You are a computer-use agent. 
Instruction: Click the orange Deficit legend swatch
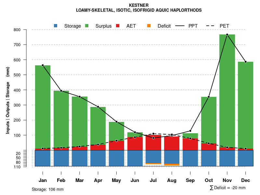tap(149, 26)
